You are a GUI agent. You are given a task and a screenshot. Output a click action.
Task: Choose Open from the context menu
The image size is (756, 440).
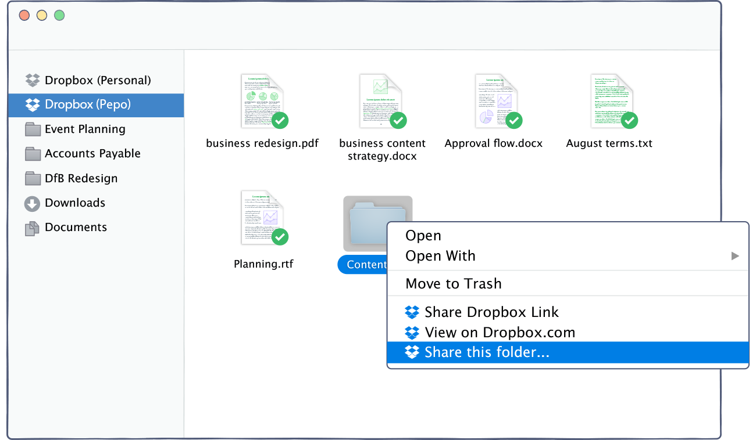pos(423,236)
